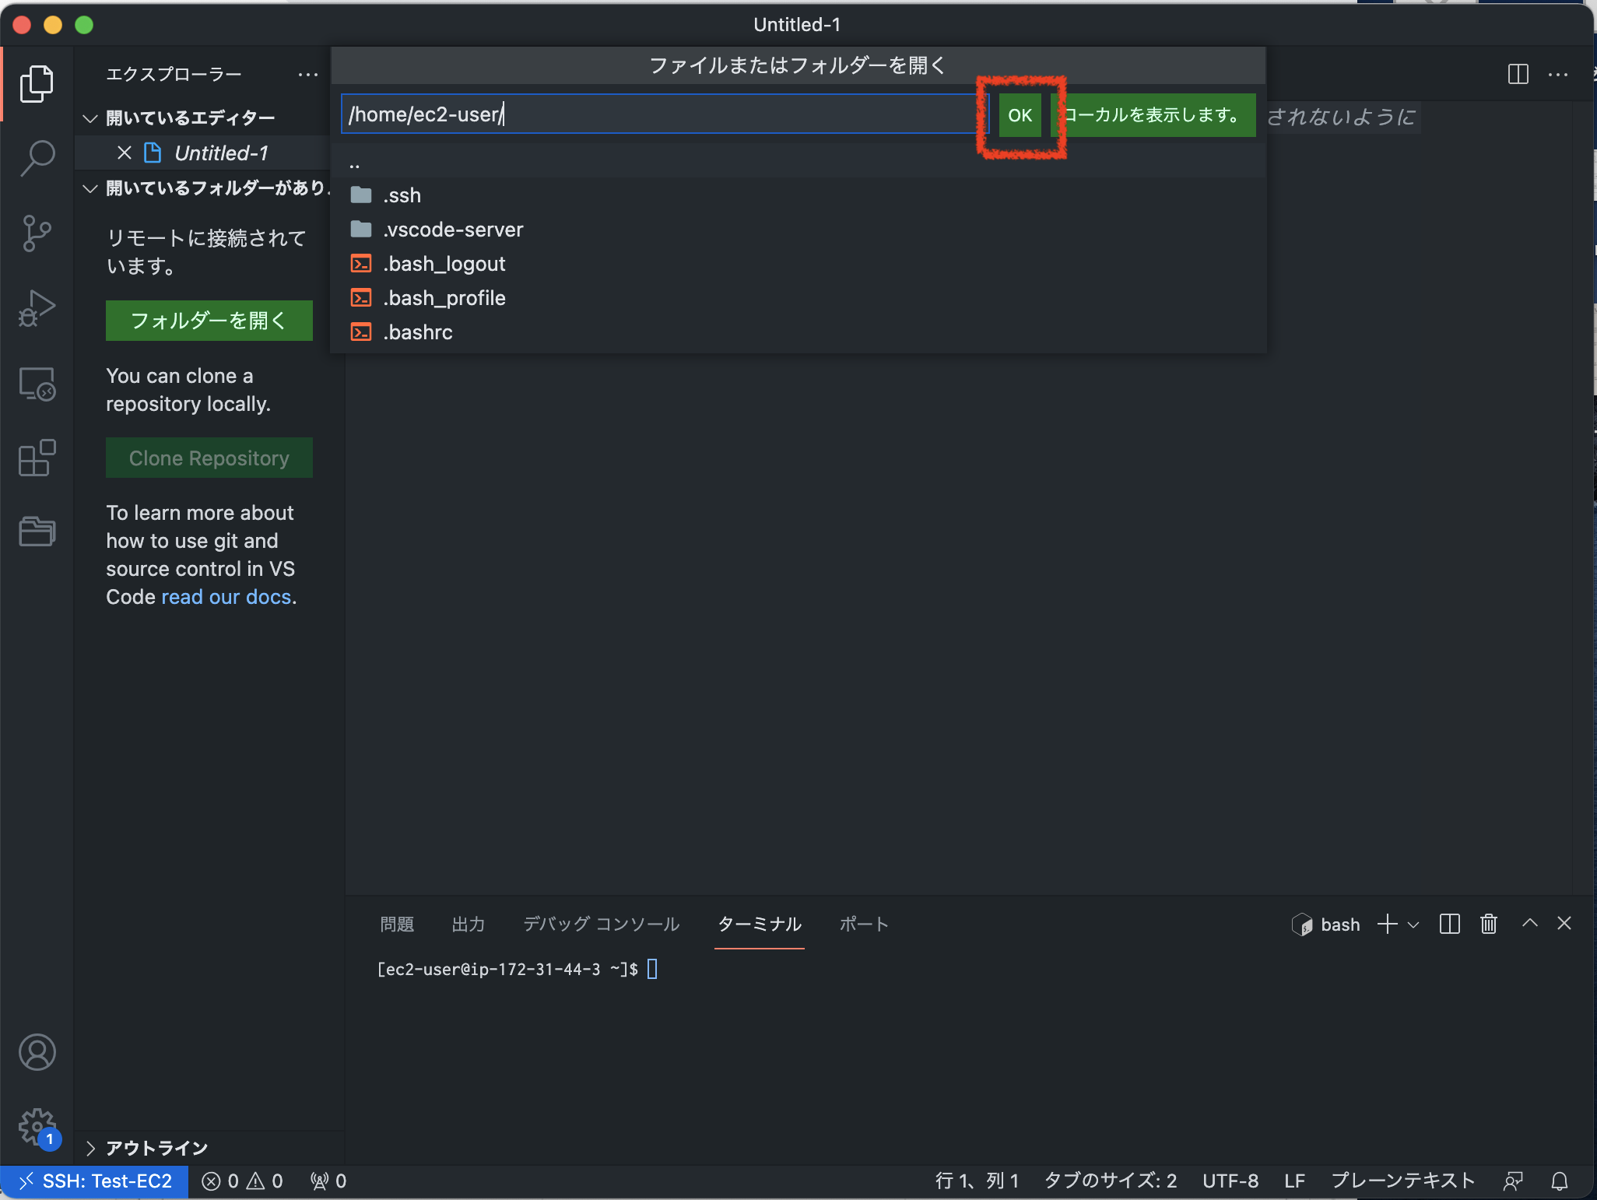The image size is (1597, 1200).
Task: Kill terminal with the trash icon
Action: (x=1488, y=924)
